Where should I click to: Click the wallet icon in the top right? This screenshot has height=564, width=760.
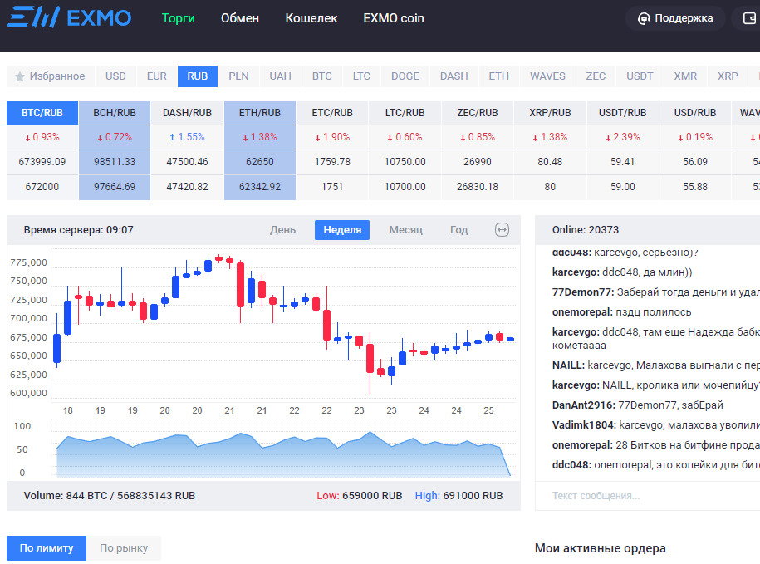click(747, 18)
